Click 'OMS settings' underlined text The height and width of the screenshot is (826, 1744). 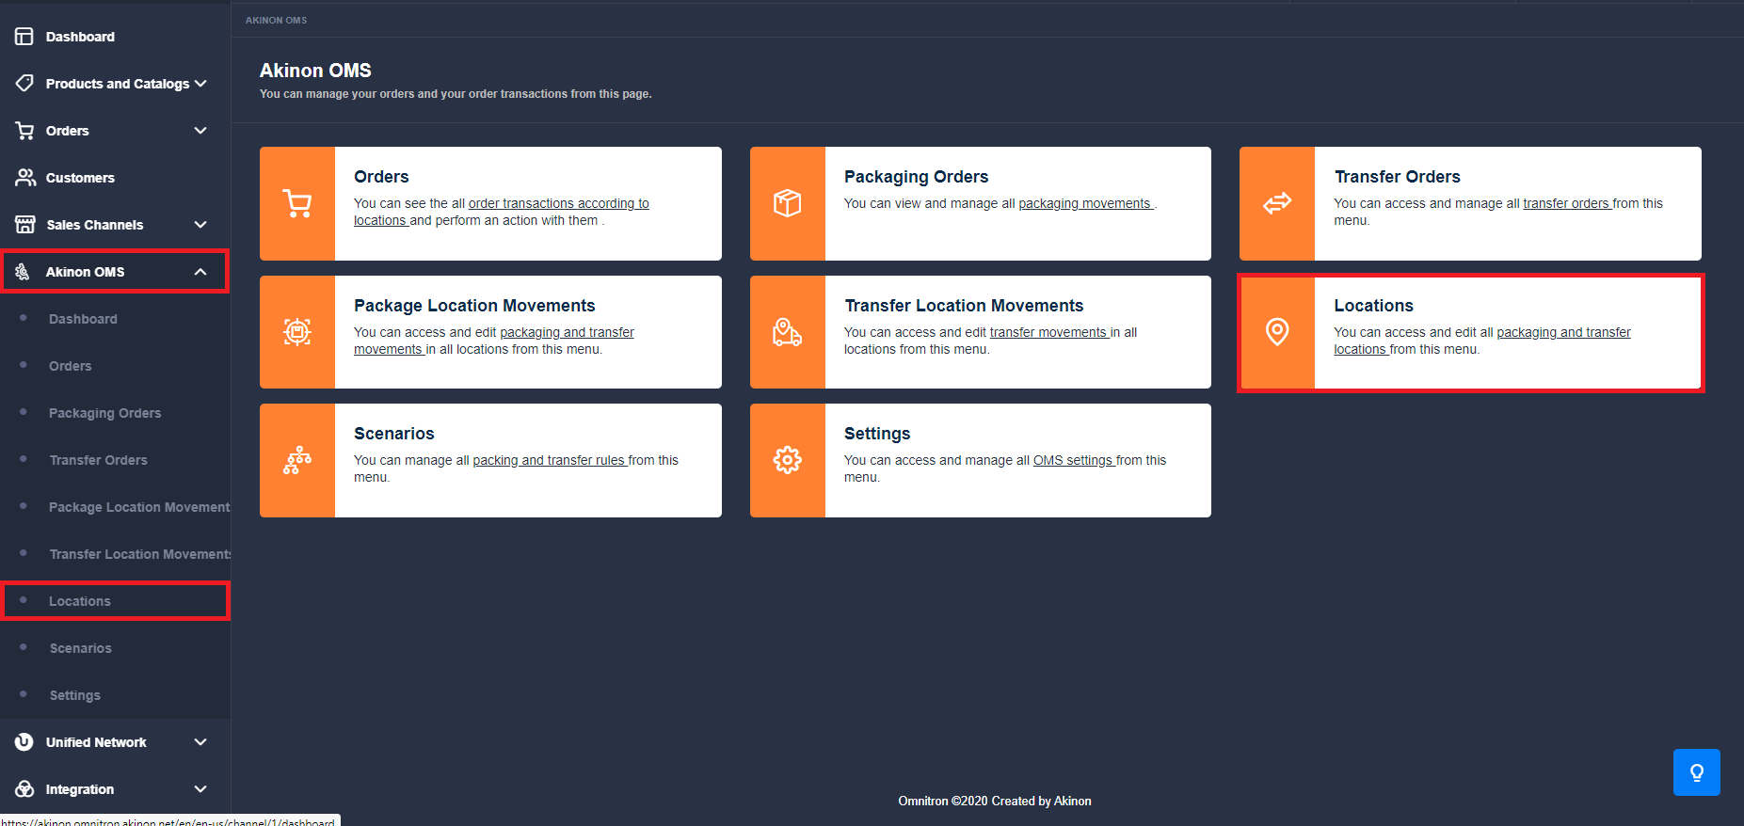[x=1073, y=460]
